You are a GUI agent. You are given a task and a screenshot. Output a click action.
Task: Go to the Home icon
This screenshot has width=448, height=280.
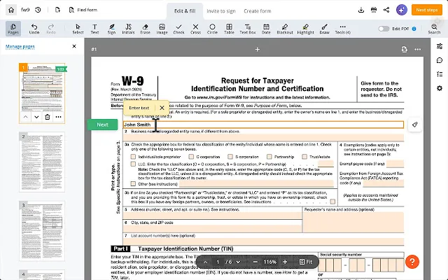pyautogui.click(x=11, y=10)
